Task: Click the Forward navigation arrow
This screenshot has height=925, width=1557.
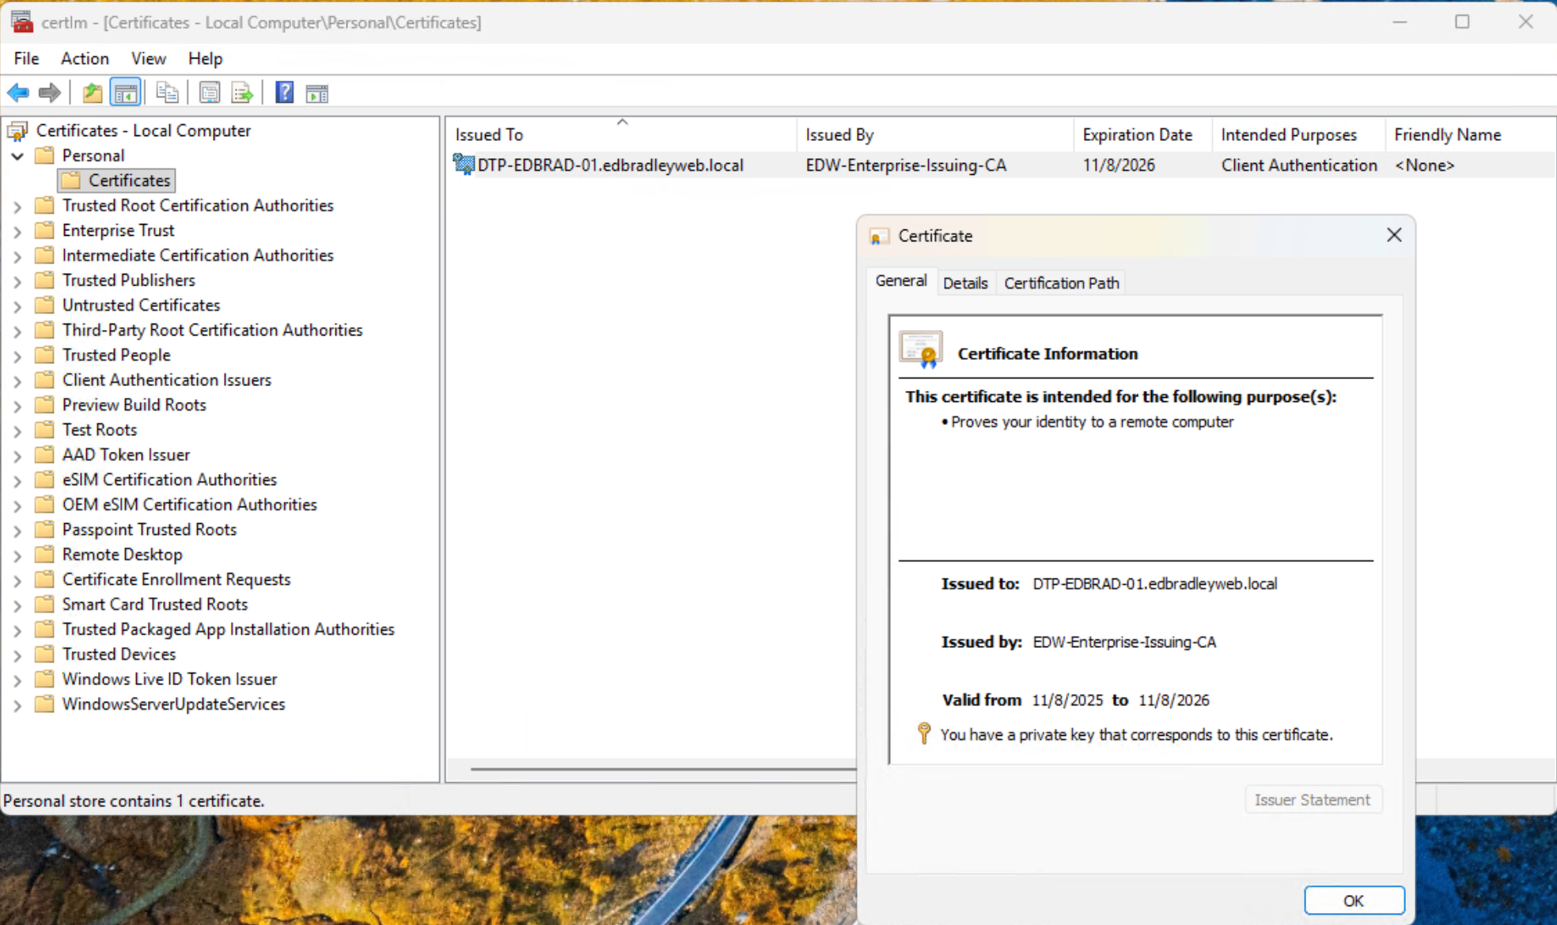Action: click(x=49, y=93)
